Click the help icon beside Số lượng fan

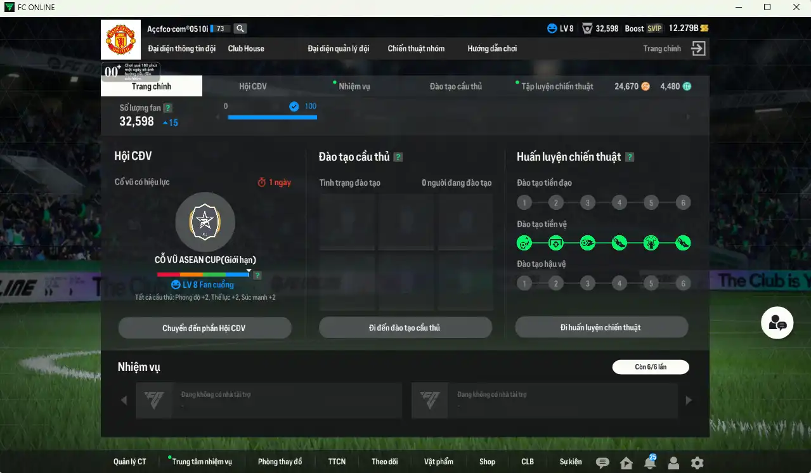[167, 108]
